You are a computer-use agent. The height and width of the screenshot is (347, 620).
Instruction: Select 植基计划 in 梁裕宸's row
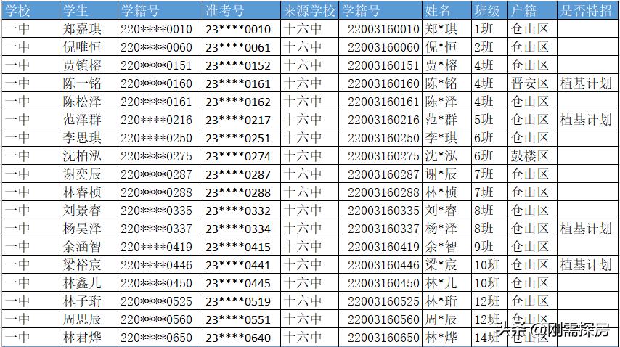tap(586, 265)
